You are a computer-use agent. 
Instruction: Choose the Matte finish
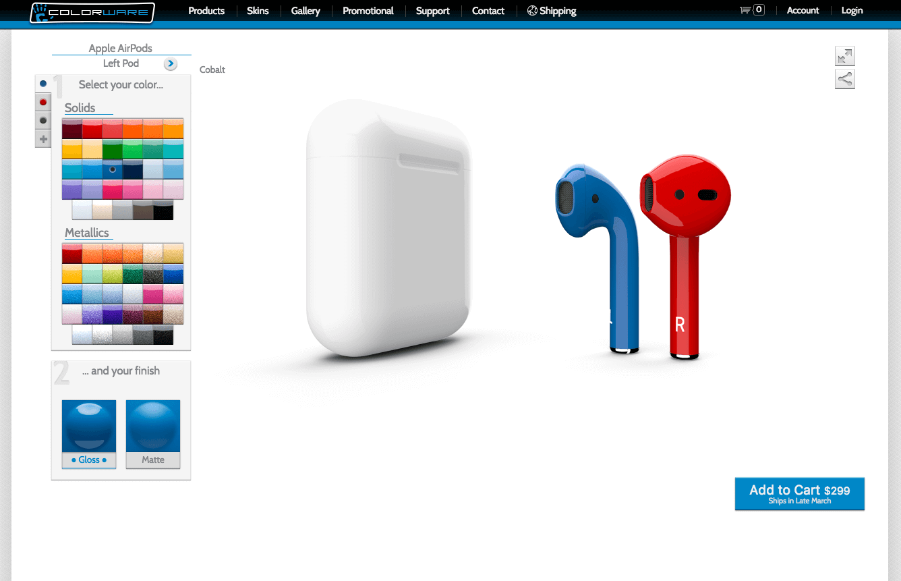point(153,434)
